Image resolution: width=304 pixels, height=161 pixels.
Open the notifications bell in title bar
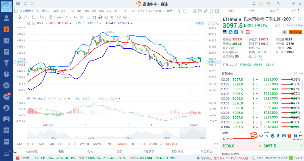click(25, 4)
